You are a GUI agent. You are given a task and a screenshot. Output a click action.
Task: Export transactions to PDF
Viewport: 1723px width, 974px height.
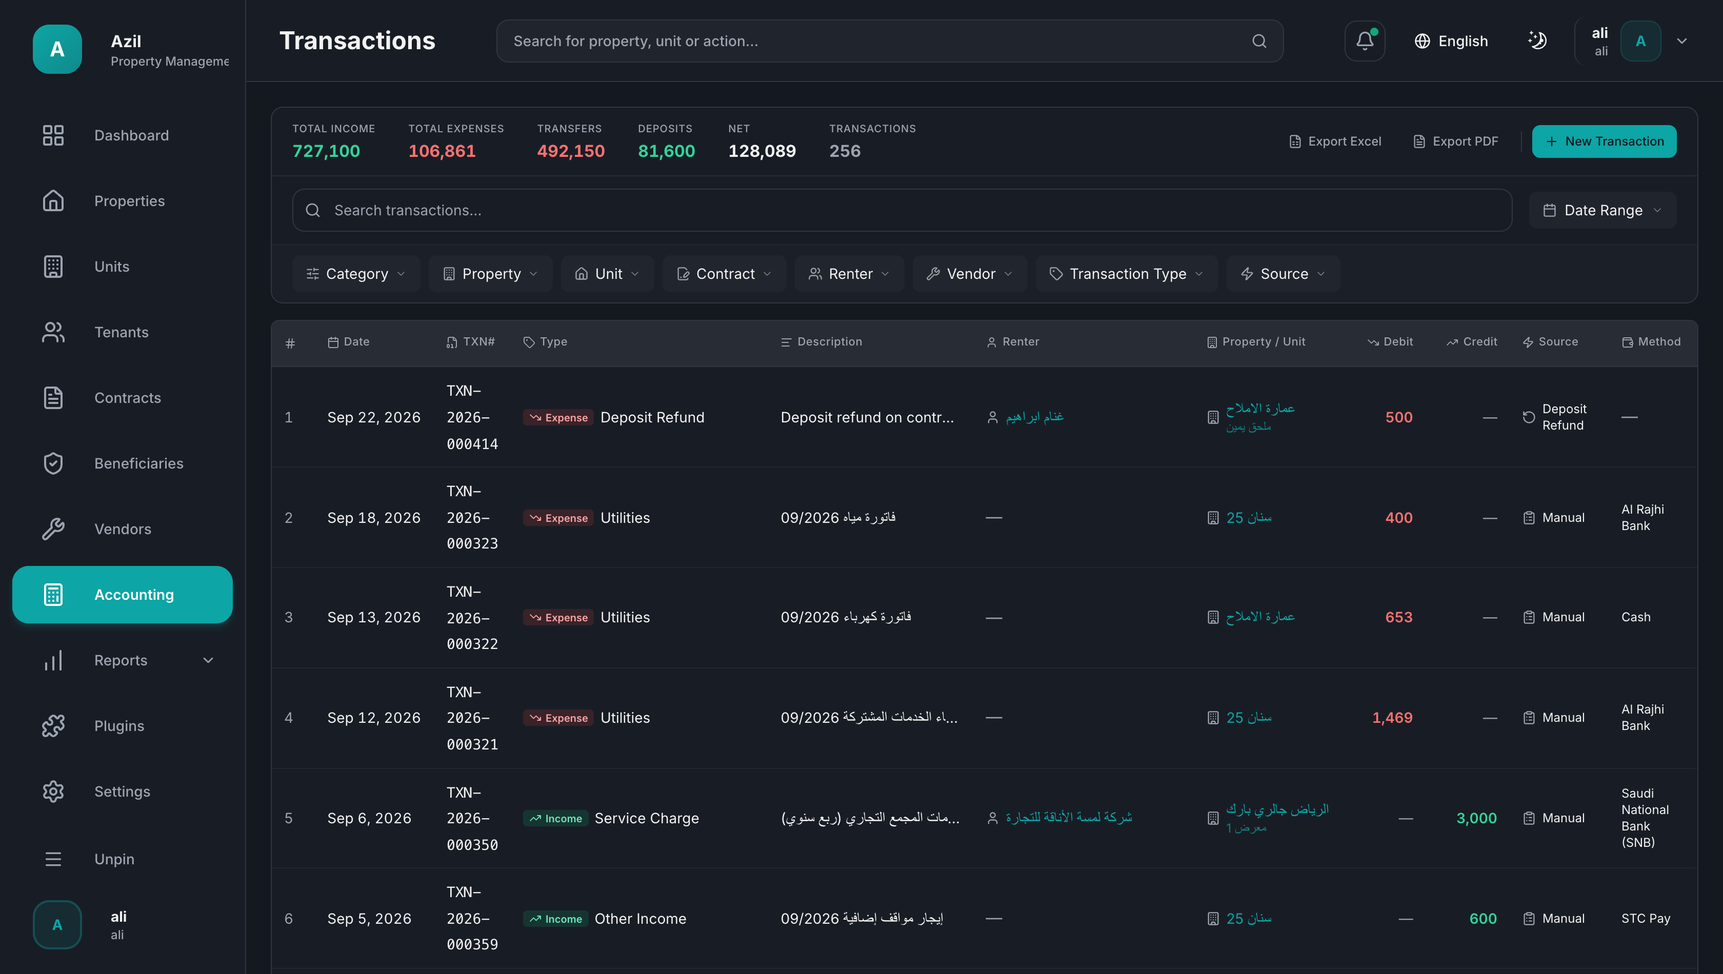(1456, 141)
